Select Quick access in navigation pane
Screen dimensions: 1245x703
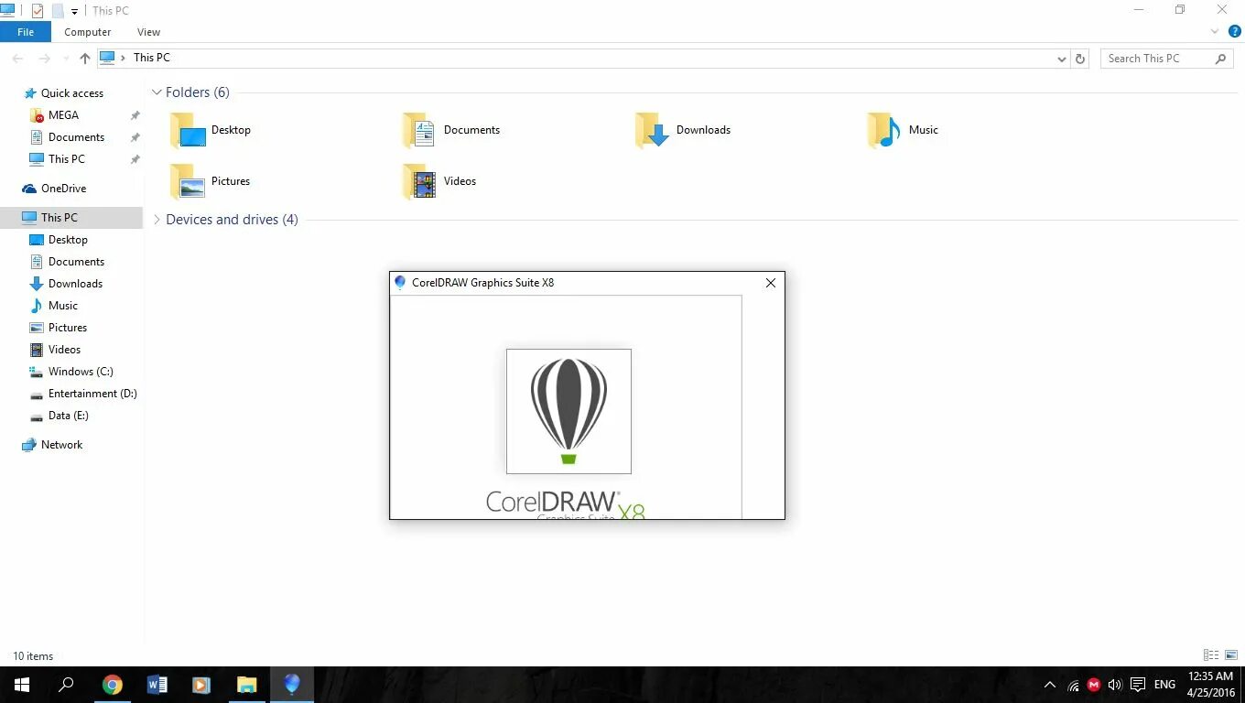coord(63,93)
